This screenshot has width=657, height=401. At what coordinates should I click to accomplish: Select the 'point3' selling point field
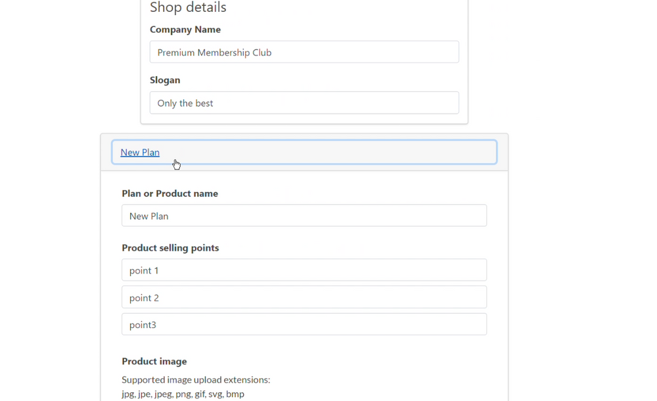(304, 324)
